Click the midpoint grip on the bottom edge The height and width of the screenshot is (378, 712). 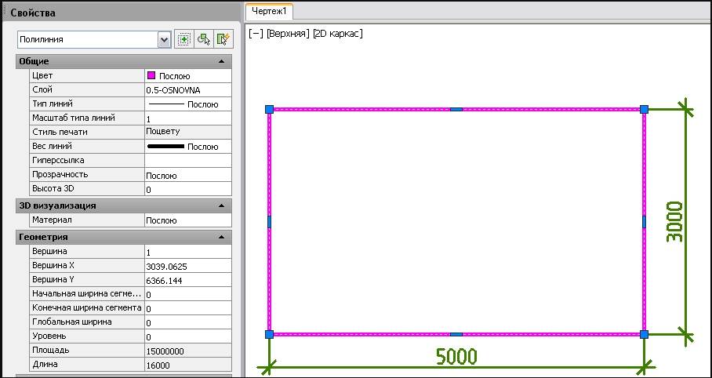(x=456, y=334)
